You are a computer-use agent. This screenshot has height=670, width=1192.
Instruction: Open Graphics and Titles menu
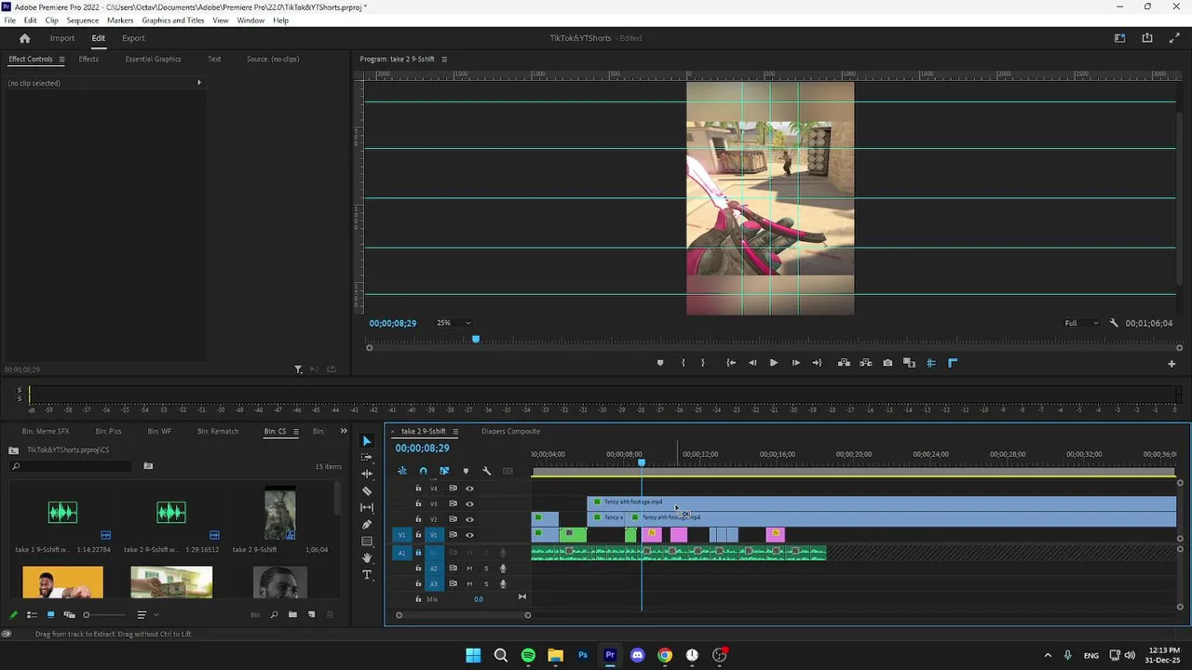[173, 20]
